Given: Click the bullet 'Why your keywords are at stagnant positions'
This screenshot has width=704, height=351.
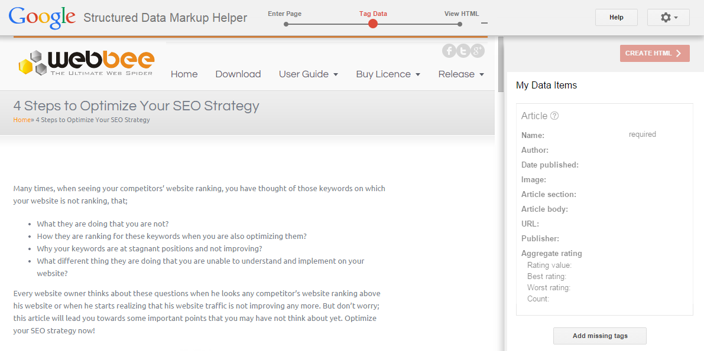Looking at the screenshot, I should (150, 248).
